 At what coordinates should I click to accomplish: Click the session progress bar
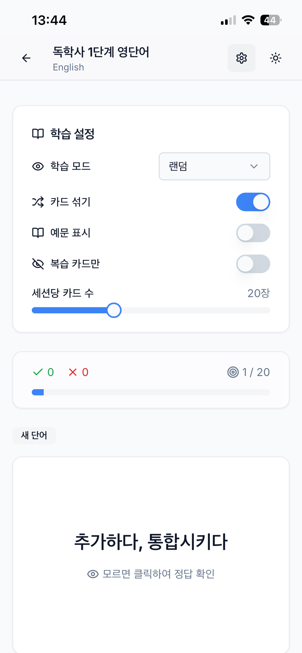pos(151,392)
